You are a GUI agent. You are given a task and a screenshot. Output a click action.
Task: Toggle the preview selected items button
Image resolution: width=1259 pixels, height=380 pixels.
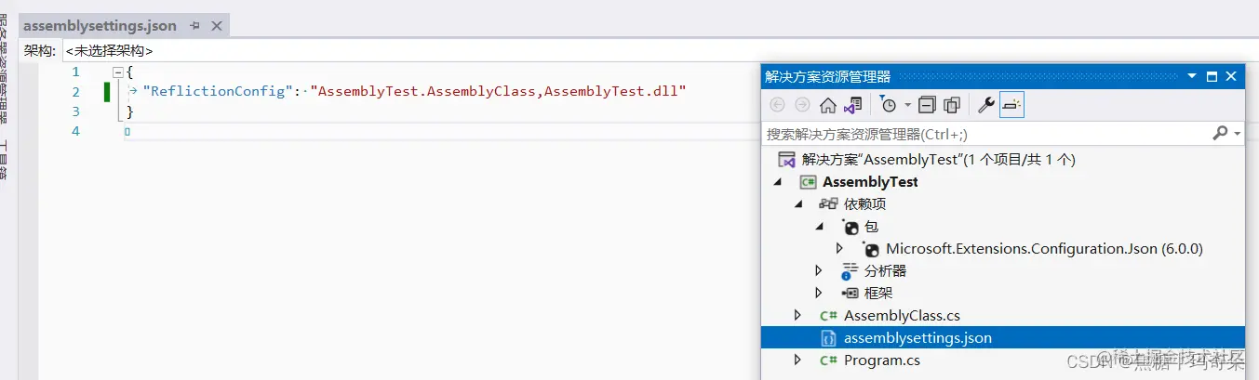pyautogui.click(x=1011, y=105)
